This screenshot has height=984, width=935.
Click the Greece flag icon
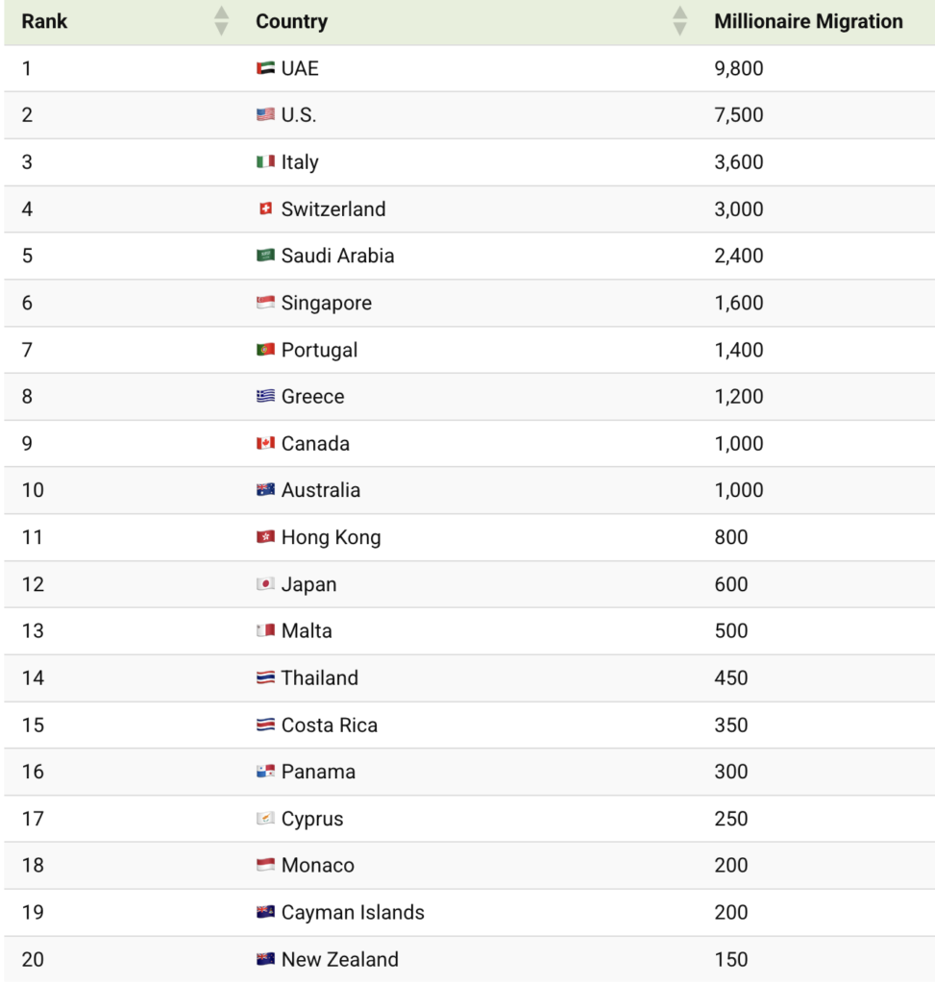click(265, 396)
